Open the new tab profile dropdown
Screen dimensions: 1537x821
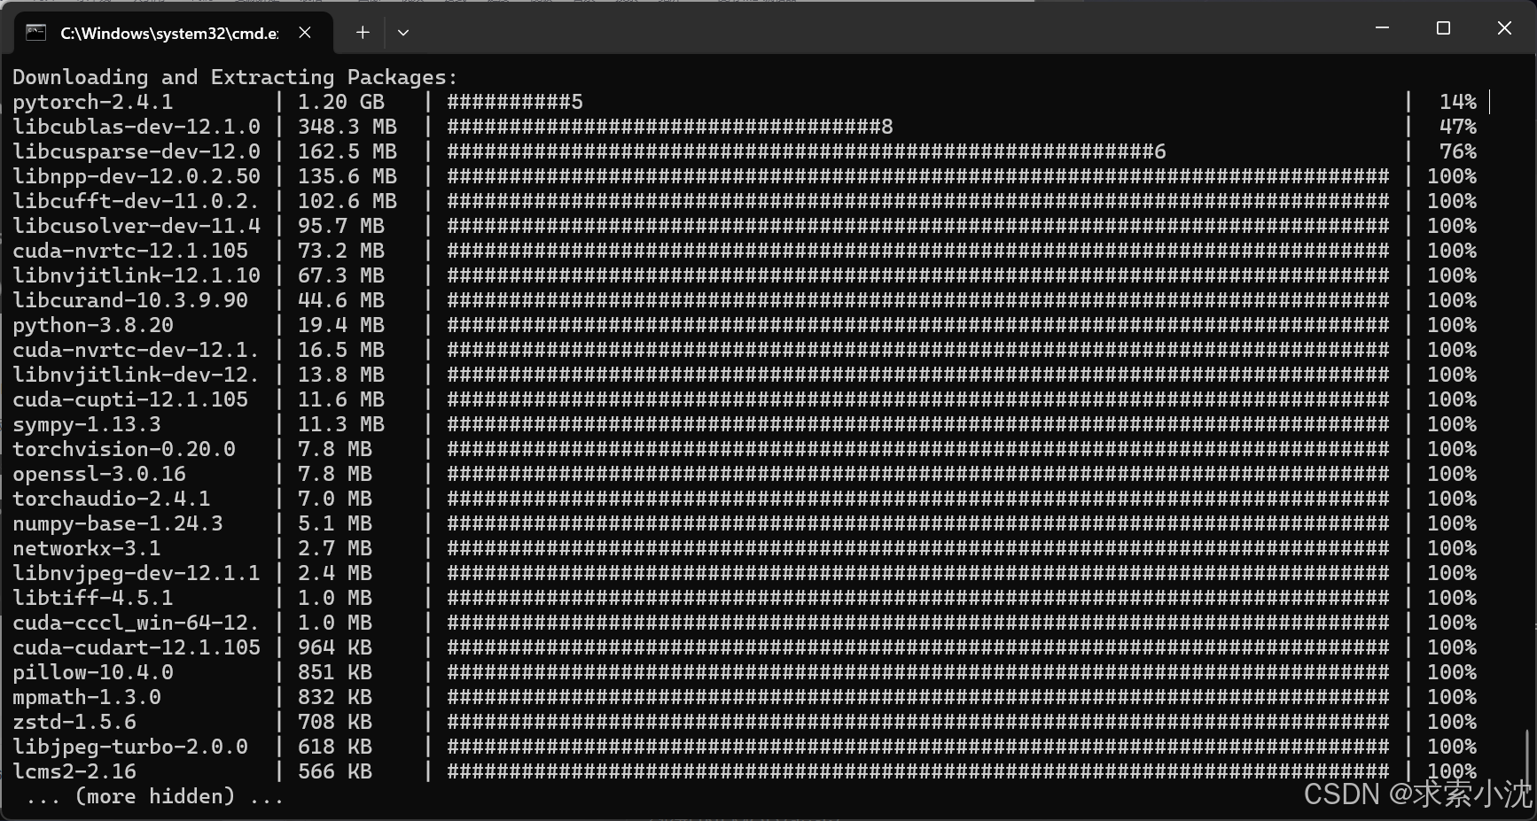tap(403, 33)
